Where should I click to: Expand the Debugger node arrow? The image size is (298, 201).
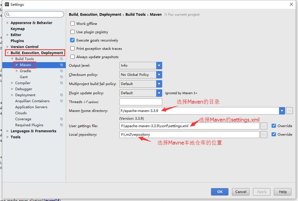click(12, 89)
